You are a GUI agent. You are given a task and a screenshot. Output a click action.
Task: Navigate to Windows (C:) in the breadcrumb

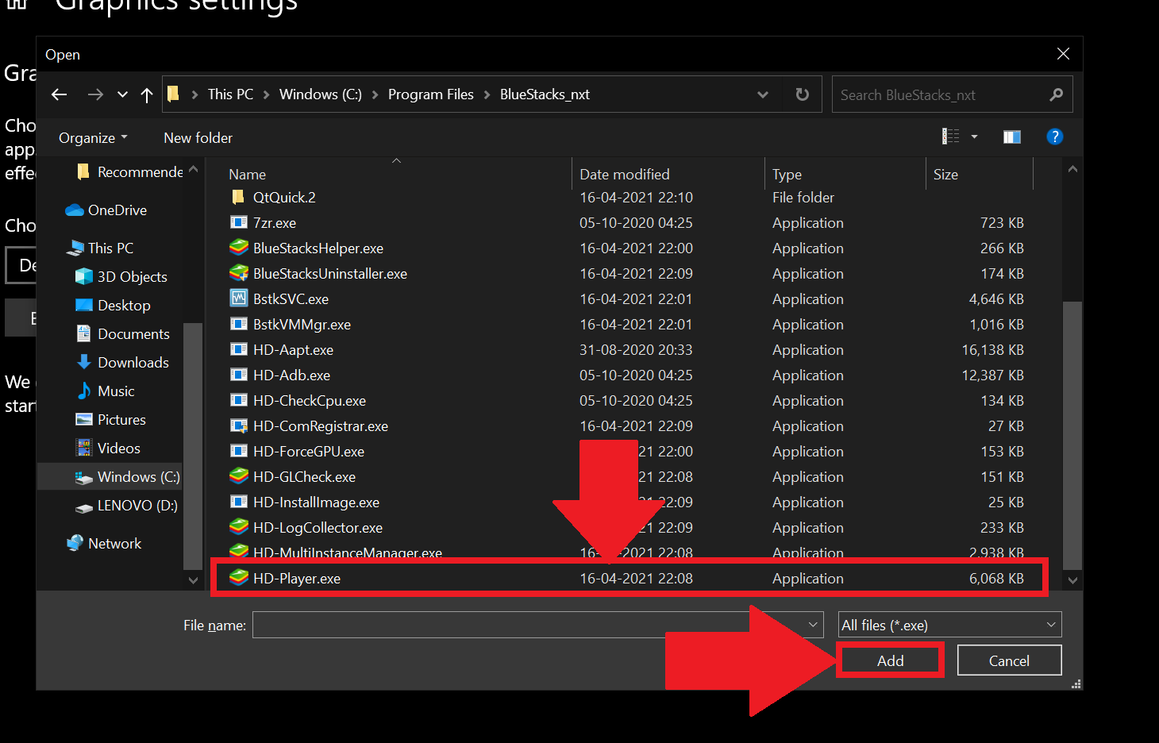321,94
